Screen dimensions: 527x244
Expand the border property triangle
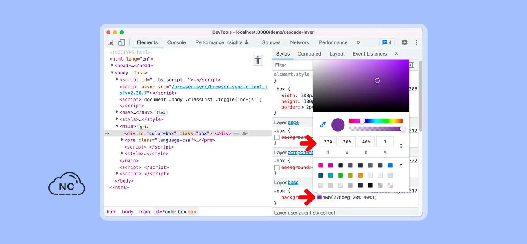(x=303, y=107)
